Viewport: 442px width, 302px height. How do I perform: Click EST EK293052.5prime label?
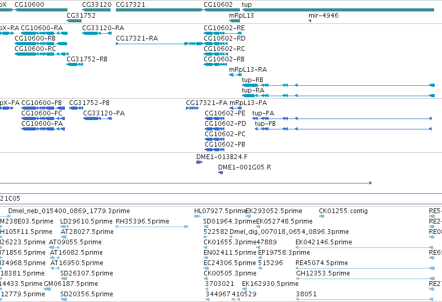(274, 211)
